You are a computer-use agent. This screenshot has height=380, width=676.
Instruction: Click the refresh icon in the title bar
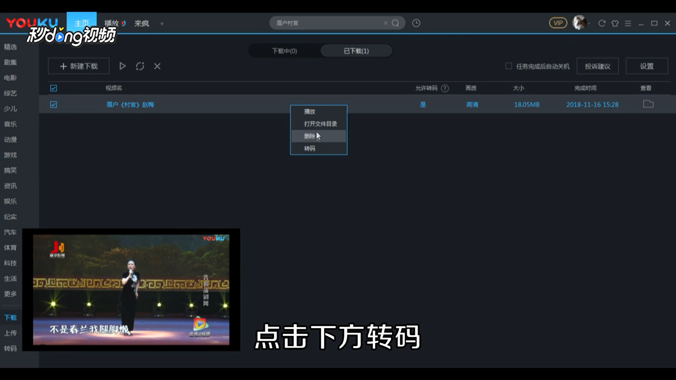pyautogui.click(x=602, y=23)
